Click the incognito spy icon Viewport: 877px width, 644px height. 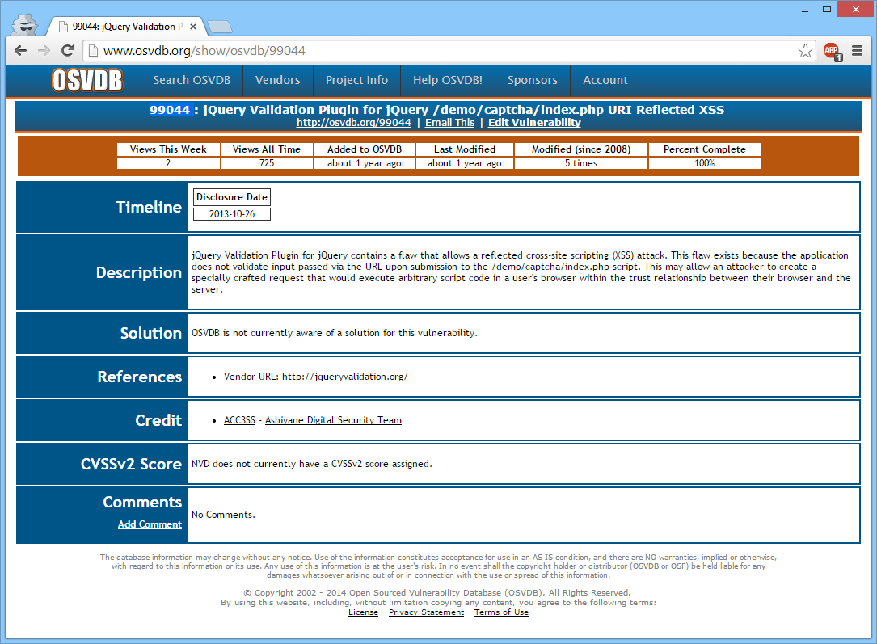(x=25, y=24)
